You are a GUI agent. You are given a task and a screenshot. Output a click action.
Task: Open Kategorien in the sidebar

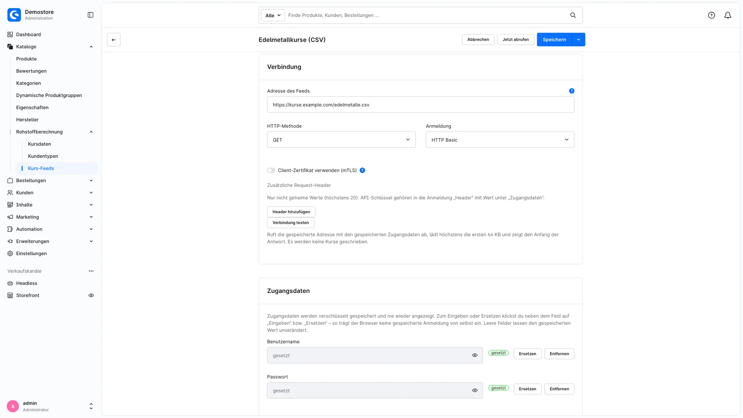tap(28, 83)
